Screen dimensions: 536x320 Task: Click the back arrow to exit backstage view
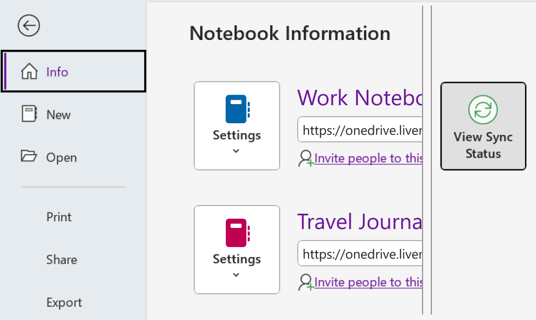click(28, 25)
